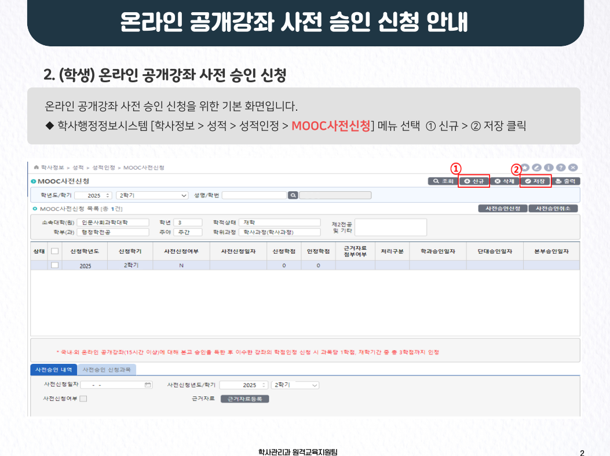This screenshot has width=610, height=456.
Task: Click the 조회 search button
Action: tap(443, 181)
